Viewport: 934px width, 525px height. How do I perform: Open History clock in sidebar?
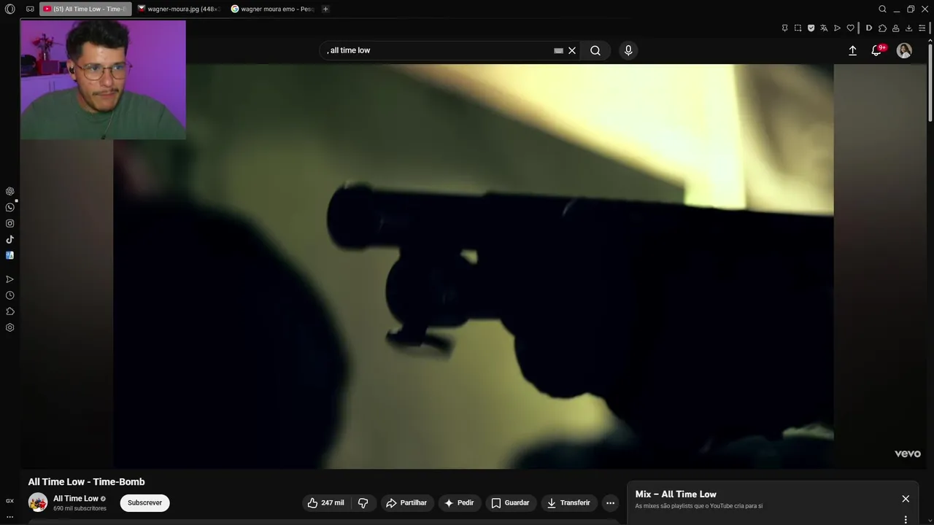[x=10, y=295]
